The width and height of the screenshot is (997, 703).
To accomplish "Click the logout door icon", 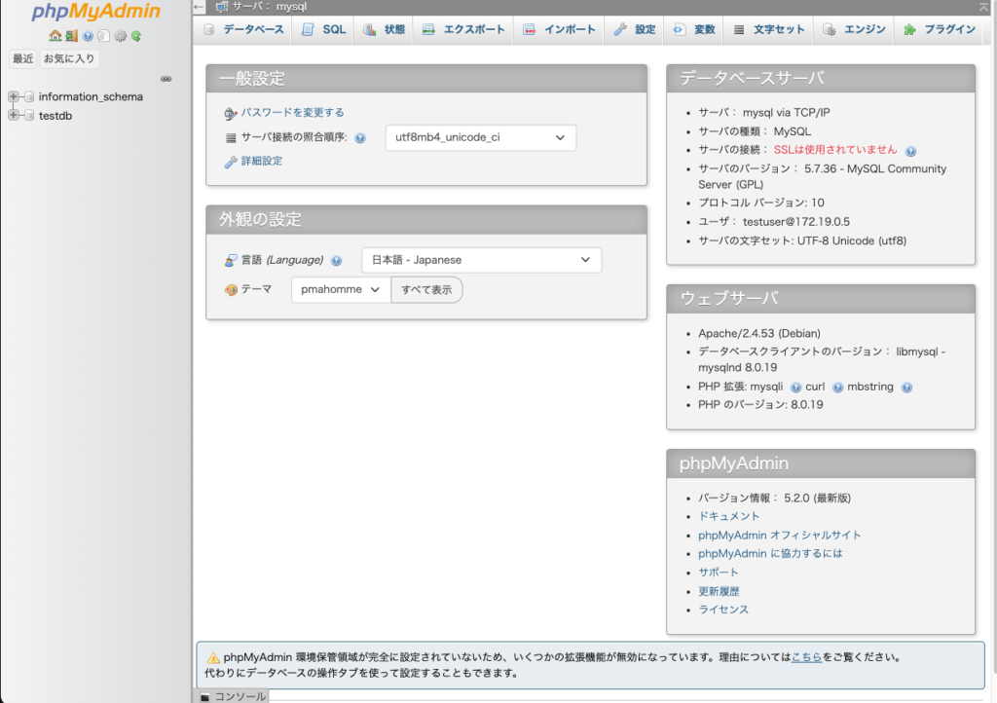I will [71, 36].
